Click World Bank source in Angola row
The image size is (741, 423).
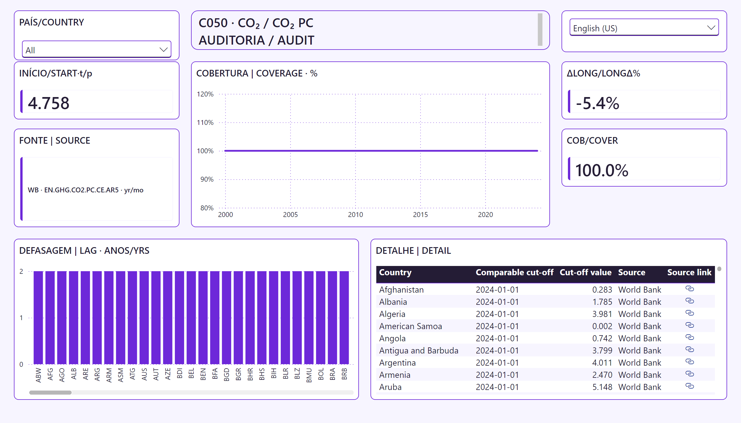[x=639, y=338]
